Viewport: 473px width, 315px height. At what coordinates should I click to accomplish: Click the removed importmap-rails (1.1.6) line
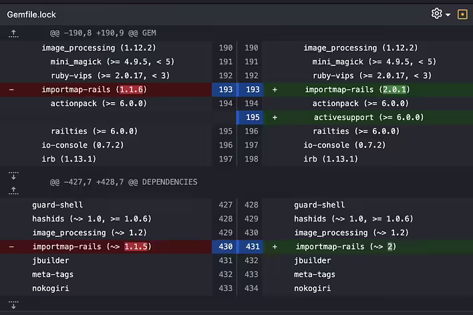pos(94,89)
